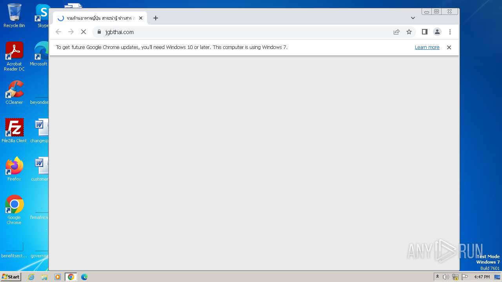Image resolution: width=502 pixels, height=282 pixels.
Task: Open Skype desktop shortcut
Action: [x=42, y=16]
